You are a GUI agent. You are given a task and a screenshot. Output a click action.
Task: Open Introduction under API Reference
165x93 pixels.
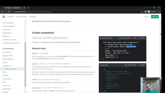tap(7, 52)
